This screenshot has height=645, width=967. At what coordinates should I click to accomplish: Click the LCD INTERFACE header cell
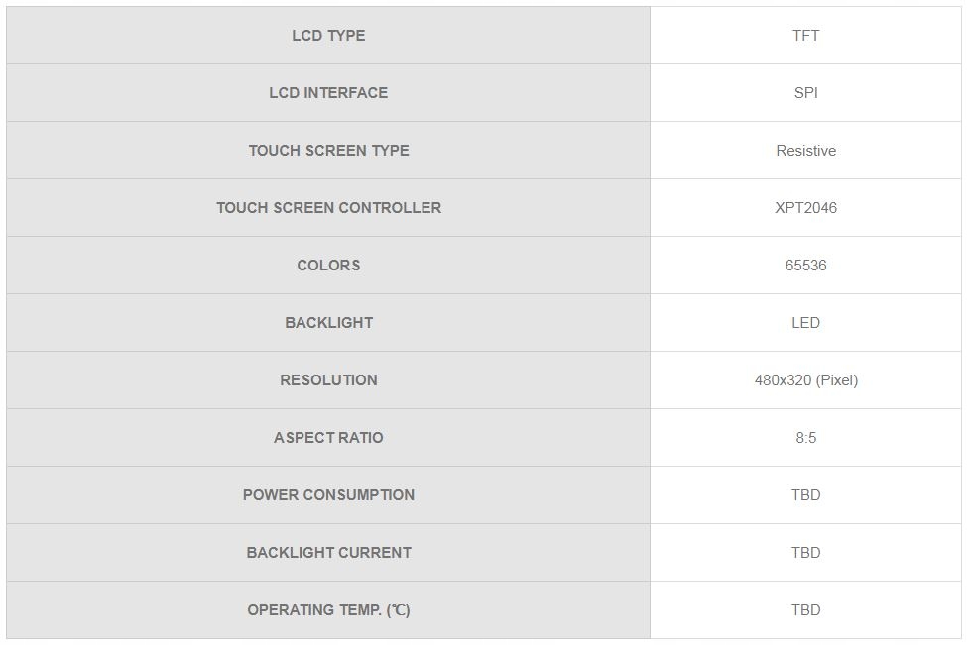[x=328, y=93]
